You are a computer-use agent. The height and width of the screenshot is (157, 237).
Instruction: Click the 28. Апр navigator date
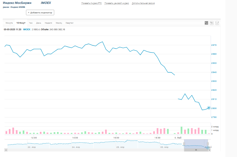[120, 147]
